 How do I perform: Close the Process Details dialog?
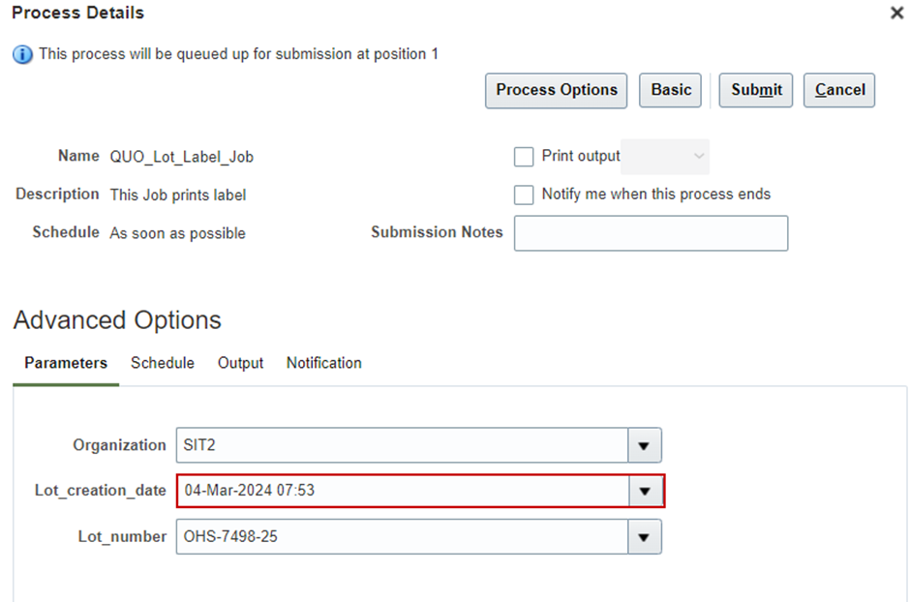(x=896, y=13)
